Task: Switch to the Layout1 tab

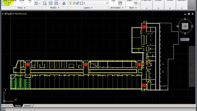Action: pos(27,105)
